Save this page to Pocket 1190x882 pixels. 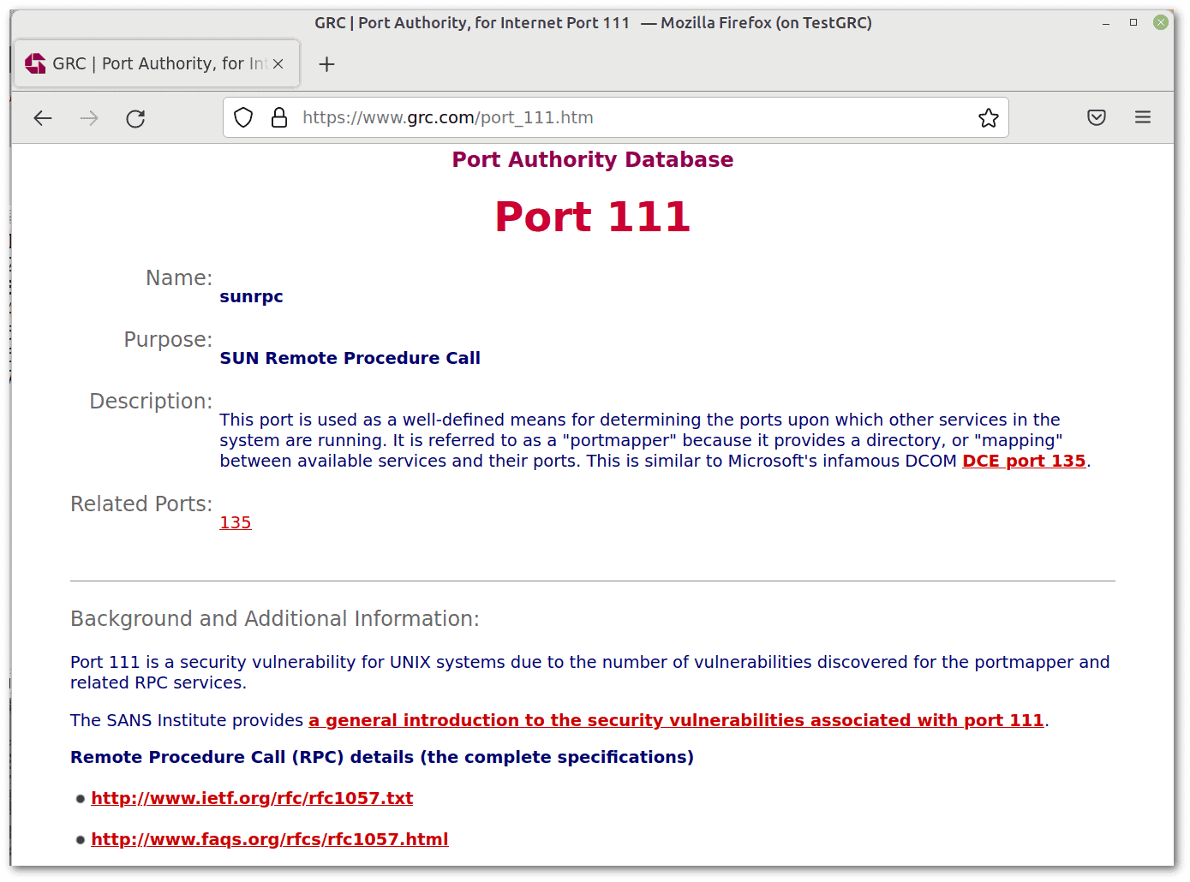click(1097, 117)
